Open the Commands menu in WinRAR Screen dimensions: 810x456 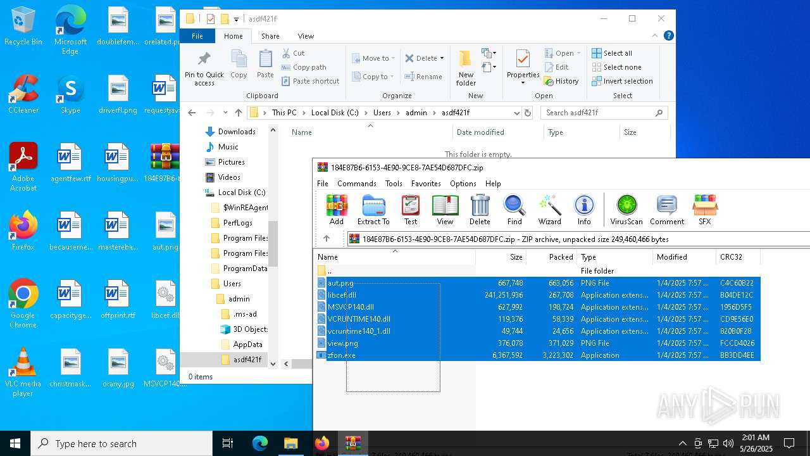[357, 184]
